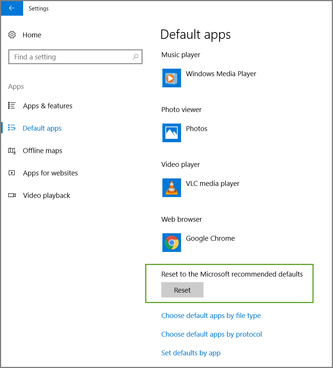Open Choose default apps by file type
333x368 pixels.
pos(211,316)
